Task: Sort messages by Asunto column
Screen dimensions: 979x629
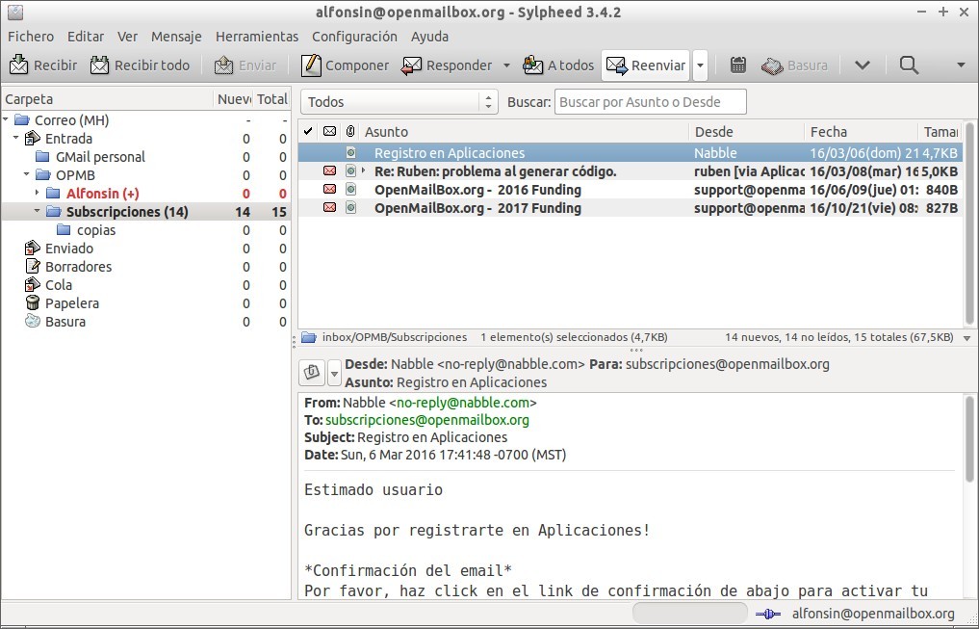Action: tap(525, 132)
